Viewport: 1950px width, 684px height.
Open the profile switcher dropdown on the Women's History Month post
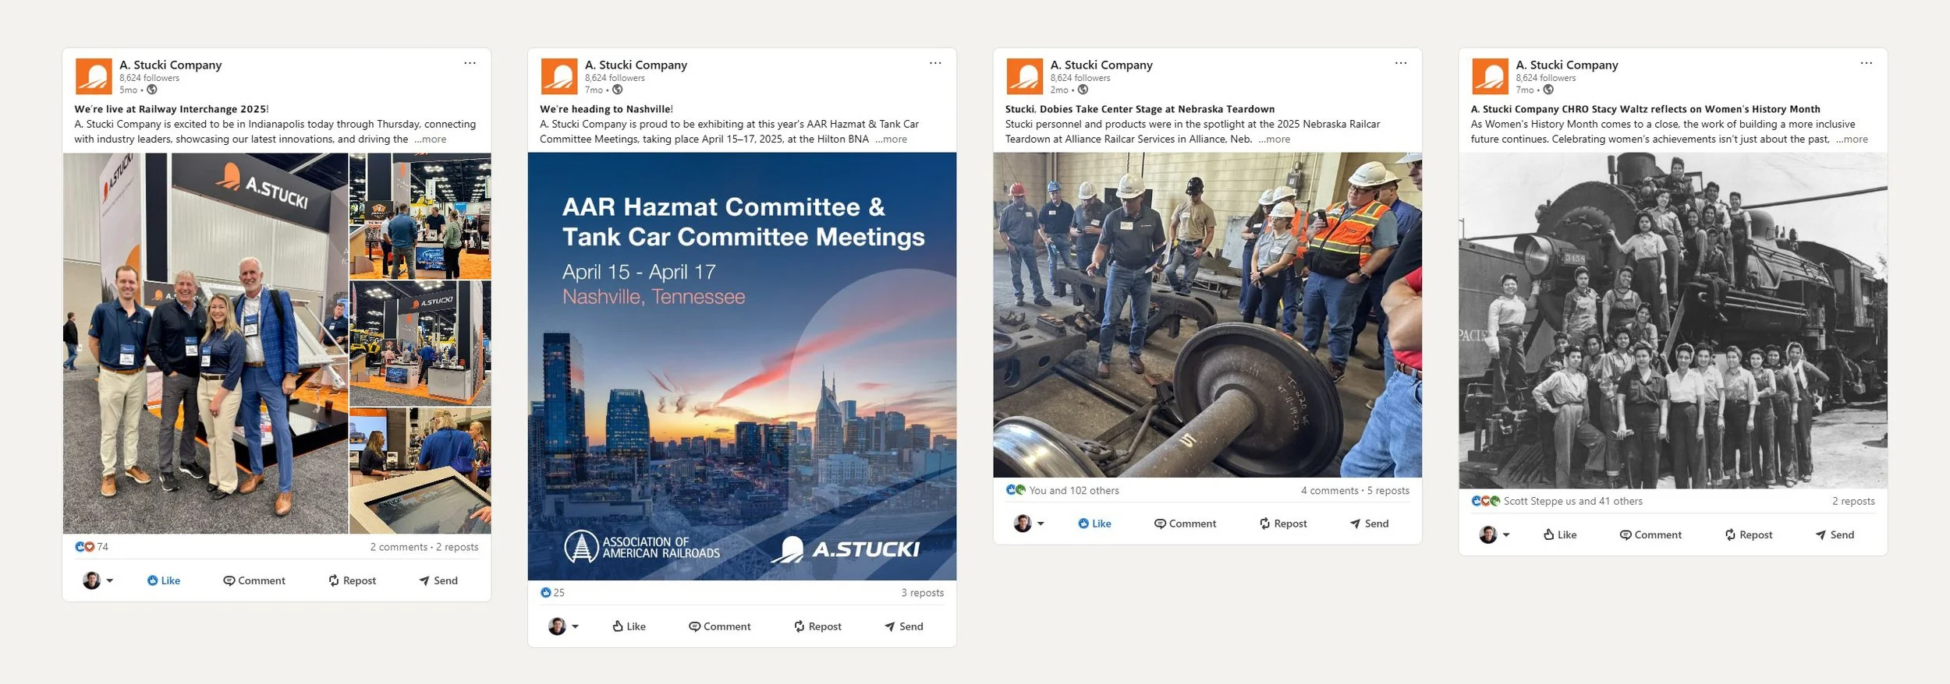coord(1494,534)
